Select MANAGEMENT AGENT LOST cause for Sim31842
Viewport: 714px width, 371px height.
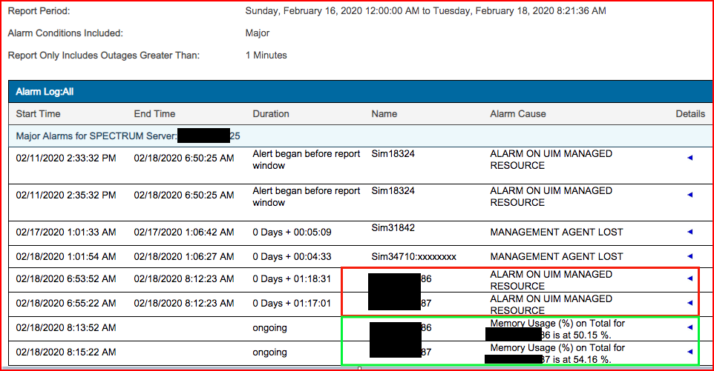[557, 232]
